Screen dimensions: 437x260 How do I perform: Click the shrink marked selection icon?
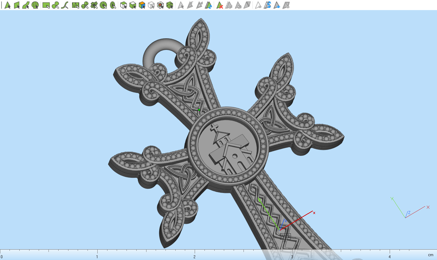(x=190, y=5)
